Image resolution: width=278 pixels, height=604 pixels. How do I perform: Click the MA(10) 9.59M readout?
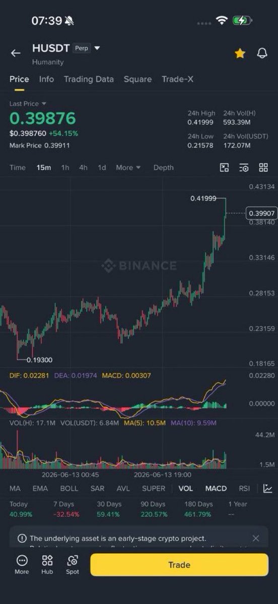[x=193, y=423]
